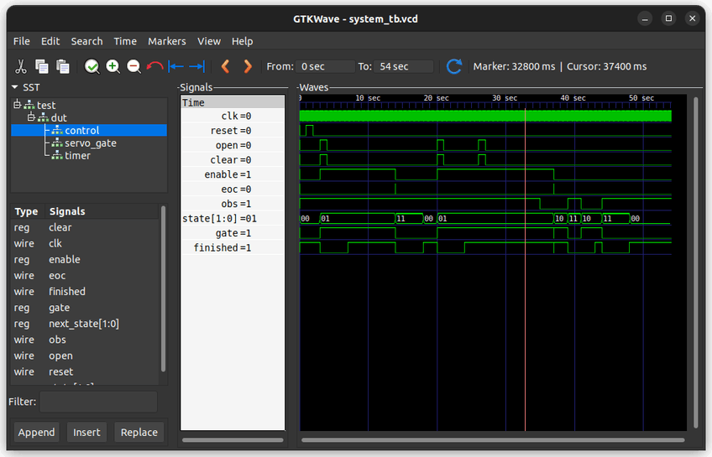The image size is (712, 457).
Task: Zoom out with the minus magnifier
Action: point(133,66)
